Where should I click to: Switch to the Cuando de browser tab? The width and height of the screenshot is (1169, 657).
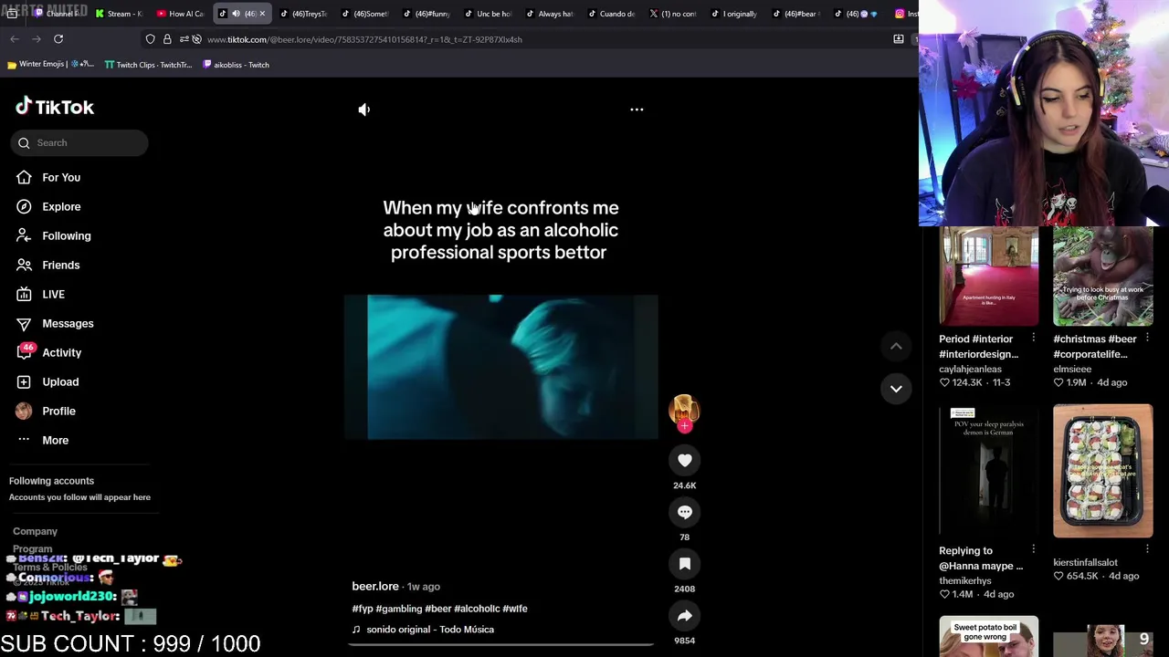611,14
